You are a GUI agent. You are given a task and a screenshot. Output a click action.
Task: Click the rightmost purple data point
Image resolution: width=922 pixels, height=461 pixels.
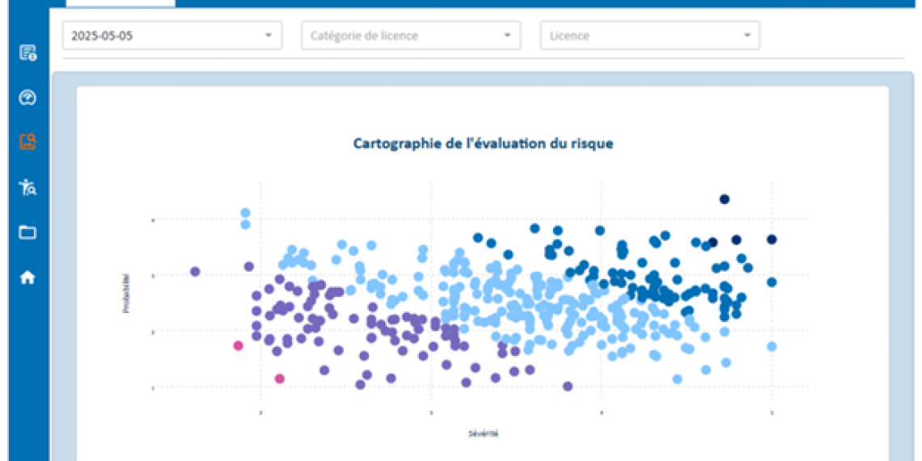(568, 386)
